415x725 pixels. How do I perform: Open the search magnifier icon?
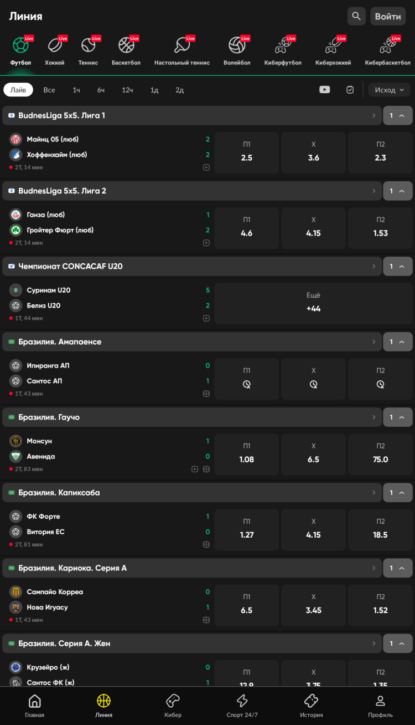356,16
